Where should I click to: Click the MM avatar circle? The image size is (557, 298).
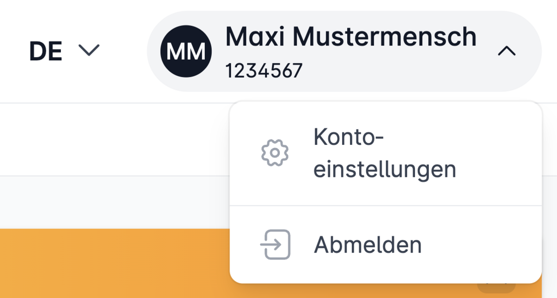point(186,51)
